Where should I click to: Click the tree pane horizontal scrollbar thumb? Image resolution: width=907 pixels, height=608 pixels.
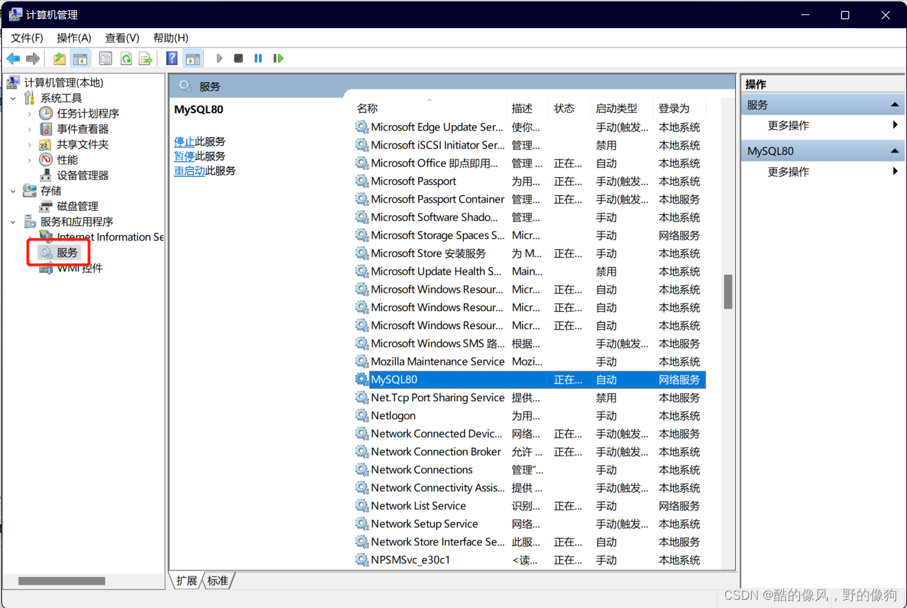(x=62, y=581)
